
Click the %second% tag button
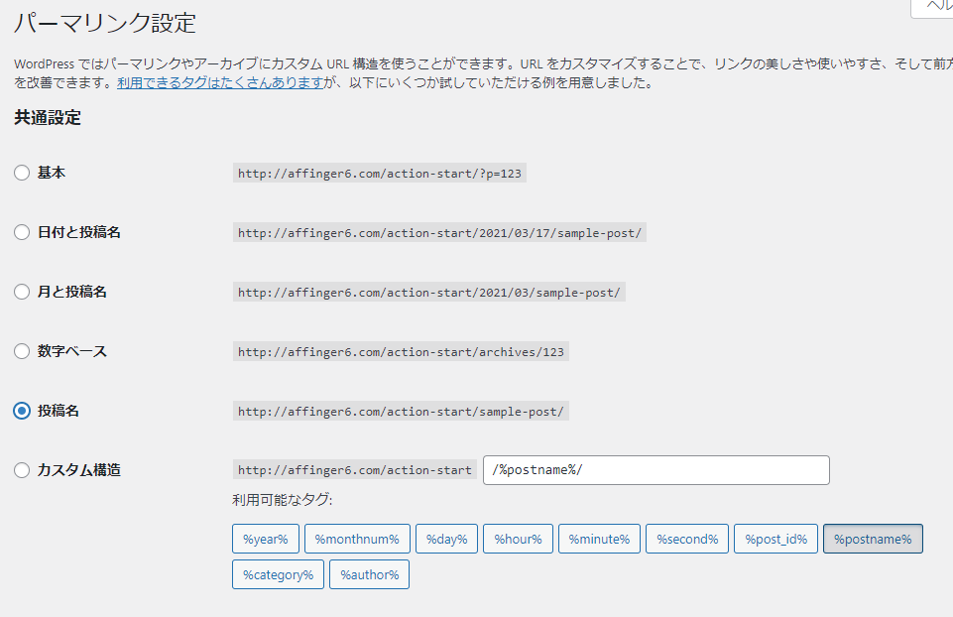tap(687, 539)
